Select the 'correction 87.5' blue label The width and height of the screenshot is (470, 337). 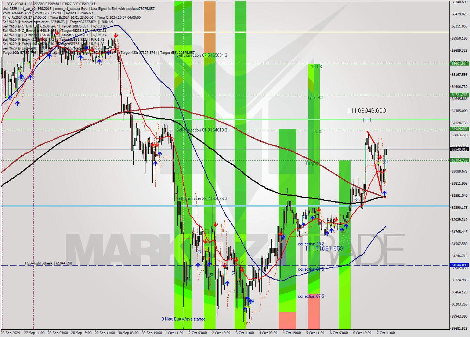coord(311,296)
